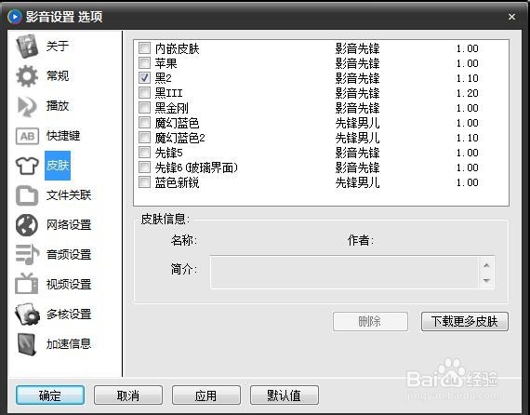Open the 关于 settings page
This screenshot has height=415, width=530.
pyautogui.click(x=58, y=46)
